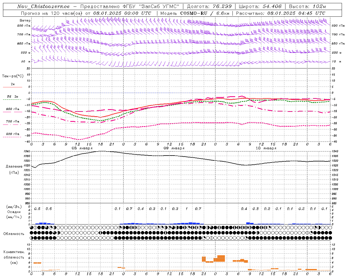The height and width of the screenshot is (276, 346).
Task: Click the (мм/1ч.) units label
Action: click(14, 217)
